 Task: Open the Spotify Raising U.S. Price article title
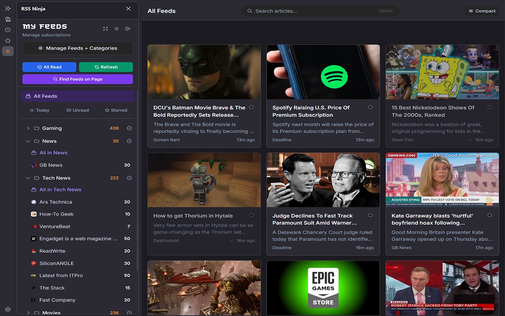311,111
